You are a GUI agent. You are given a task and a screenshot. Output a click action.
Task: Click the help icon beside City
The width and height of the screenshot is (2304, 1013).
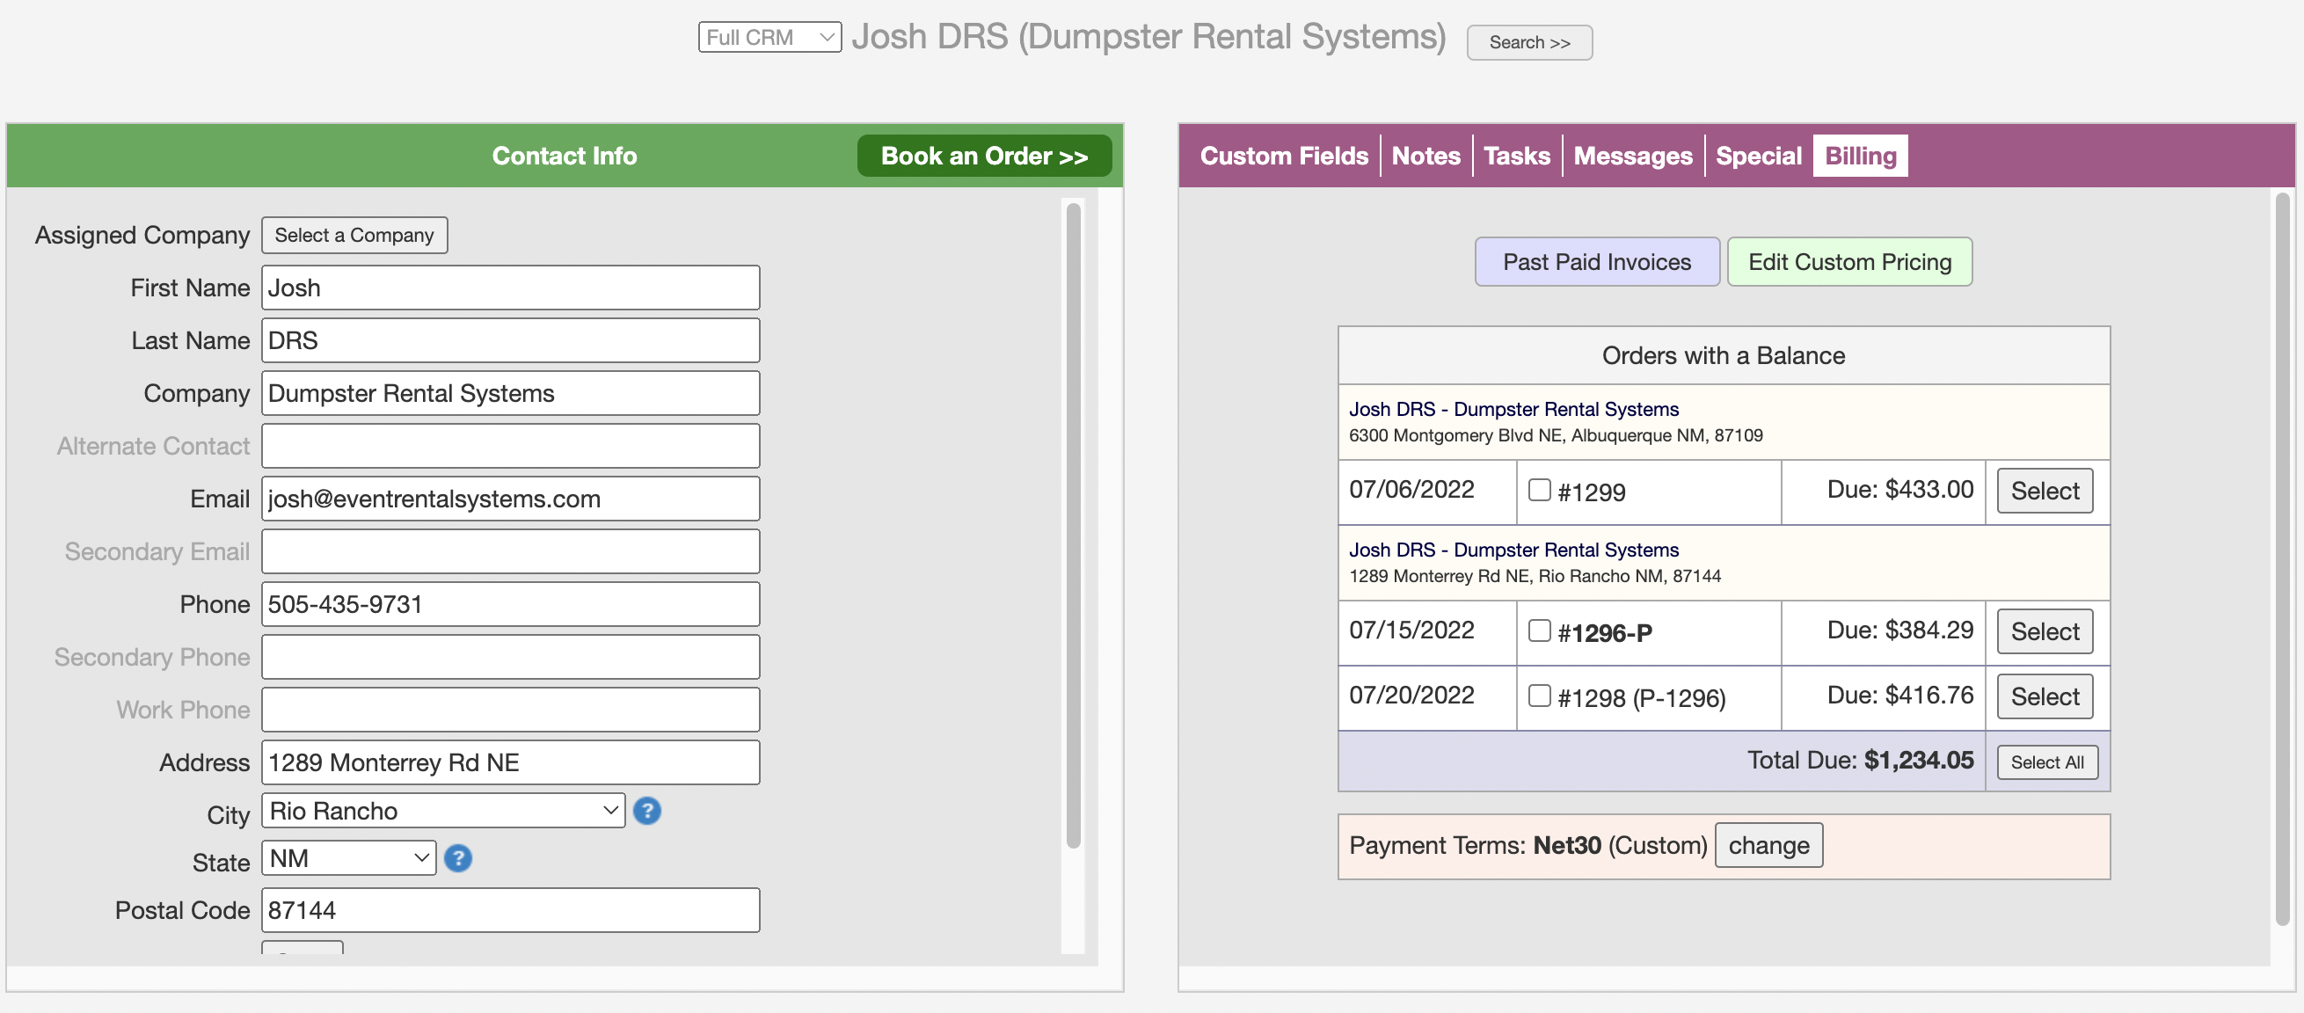646,811
